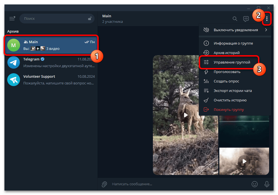
Task: Select Создать опрос in the menu
Action: (x=226, y=81)
